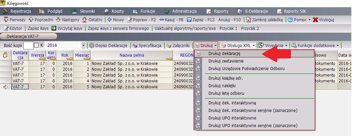Go to next record with Następny
The height and width of the screenshot is (136, 352).
coord(67,20)
